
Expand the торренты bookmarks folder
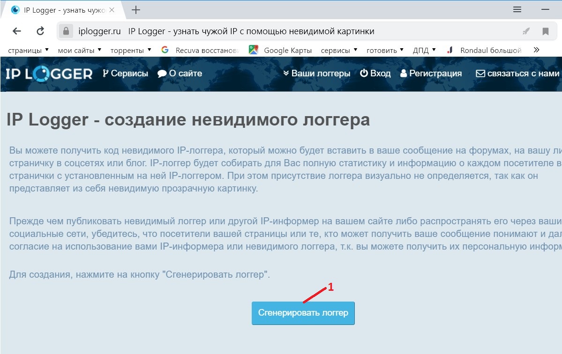pos(131,50)
